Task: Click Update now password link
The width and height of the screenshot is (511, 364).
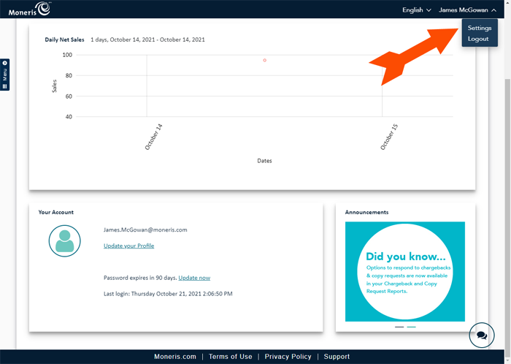Action: pyautogui.click(x=194, y=278)
